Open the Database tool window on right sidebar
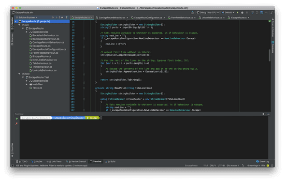The width and height of the screenshot is (285, 182). [272, 47]
